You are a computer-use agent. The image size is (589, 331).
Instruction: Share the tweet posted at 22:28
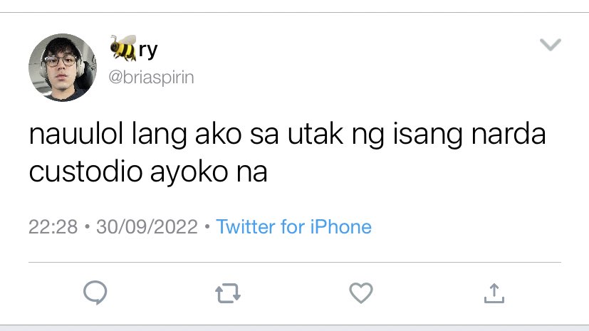494,293
